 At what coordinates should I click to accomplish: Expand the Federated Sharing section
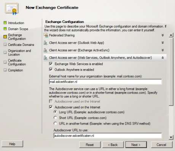[x=162, y=35]
